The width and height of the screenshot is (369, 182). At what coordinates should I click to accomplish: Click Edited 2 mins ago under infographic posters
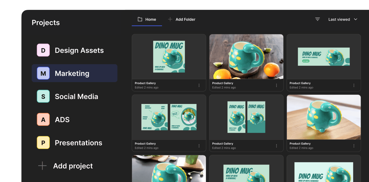coord(147,148)
